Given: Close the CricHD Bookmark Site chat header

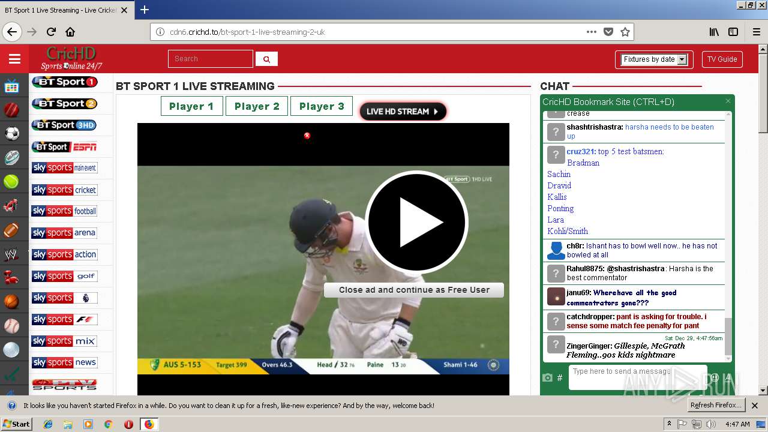Looking at the screenshot, I should click(x=728, y=101).
